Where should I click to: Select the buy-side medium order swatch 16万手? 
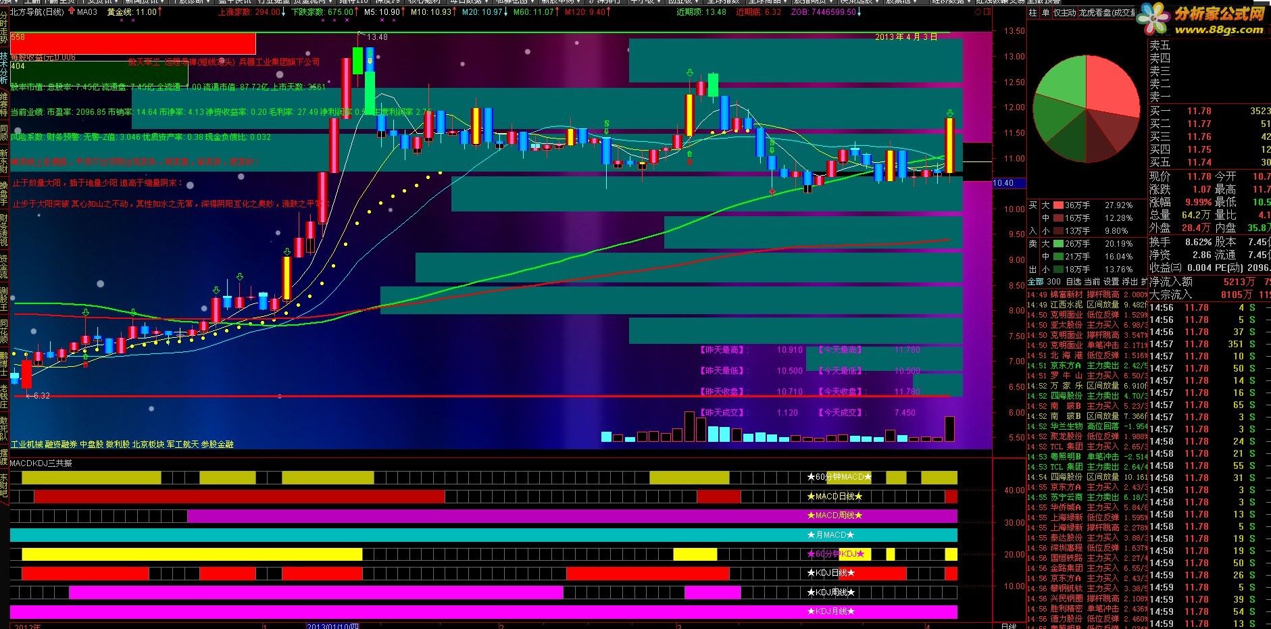pos(1058,218)
